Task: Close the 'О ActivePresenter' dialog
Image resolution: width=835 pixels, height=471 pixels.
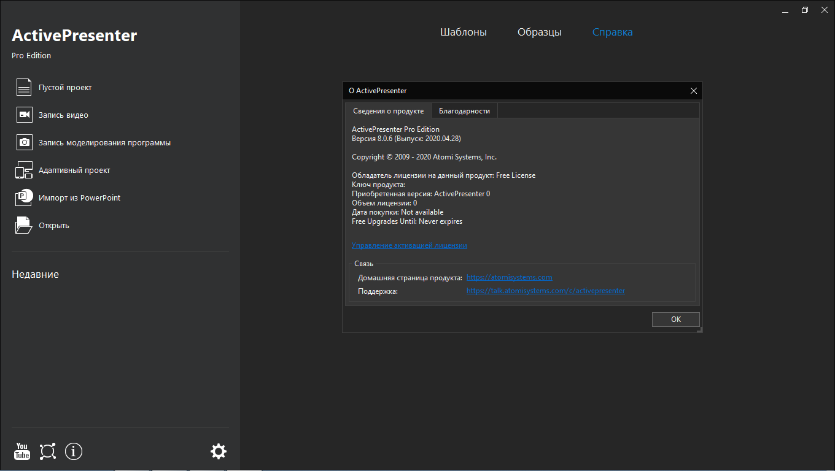Action: click(694, 91)
